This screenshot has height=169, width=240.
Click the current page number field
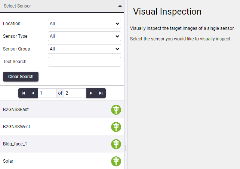[47, 93]
